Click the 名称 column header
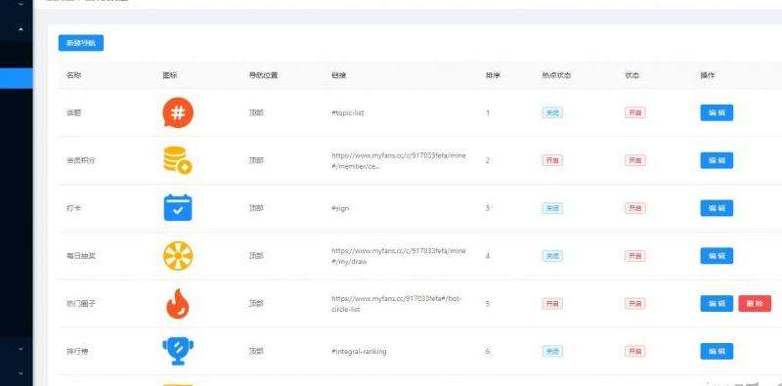Image resolution: width=782 pixels, height=386 pixels. tap(74, 76)
